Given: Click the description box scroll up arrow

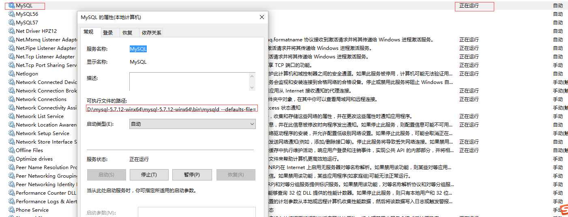Looking at the screenshot, I should point(253,76).
